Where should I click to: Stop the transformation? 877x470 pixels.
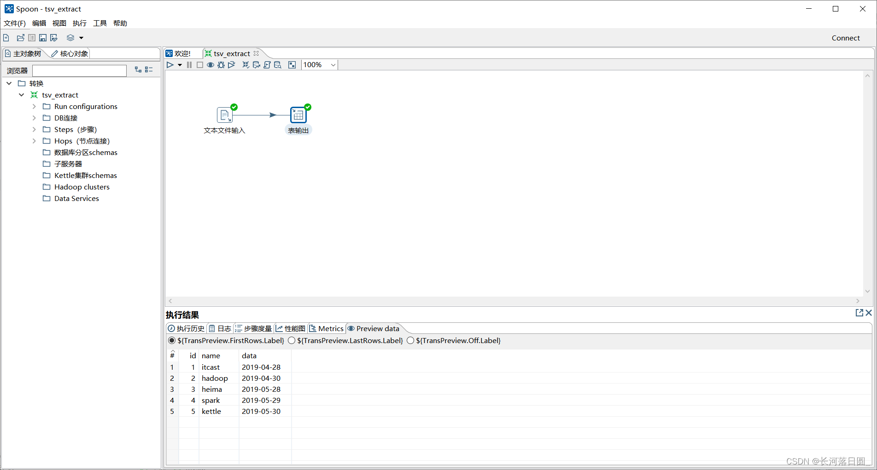pos(200,65)
